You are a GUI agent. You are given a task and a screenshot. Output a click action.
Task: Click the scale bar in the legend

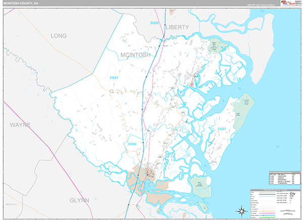pyautogui.click(x=288, y=211)
